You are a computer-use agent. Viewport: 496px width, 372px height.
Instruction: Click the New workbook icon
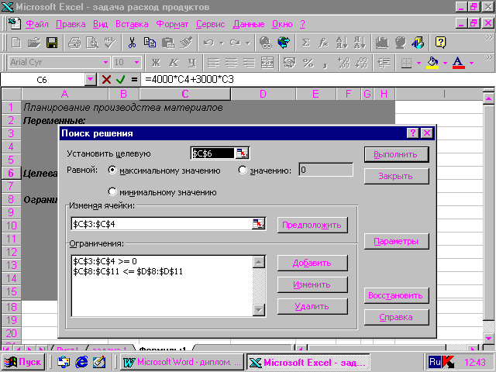(15, 43)
